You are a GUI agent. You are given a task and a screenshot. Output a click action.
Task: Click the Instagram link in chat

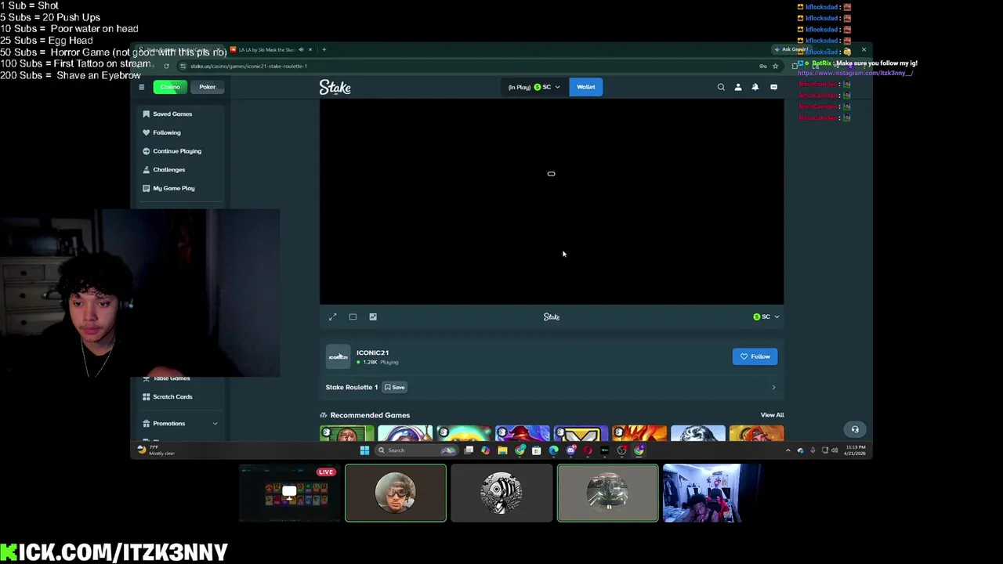click(x=856, y=73)
